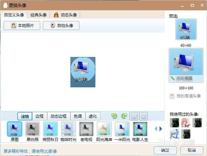The image size is (207, 156).
Task: Select the pink-haired anime used avatar
Action: pyautogui.click(x=186, y=123)
